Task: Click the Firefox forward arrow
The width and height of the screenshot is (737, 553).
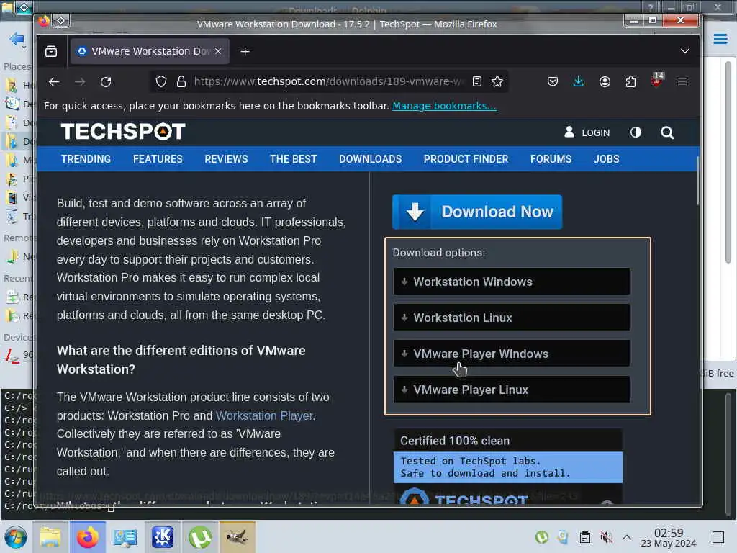Action: pos(80,82)
